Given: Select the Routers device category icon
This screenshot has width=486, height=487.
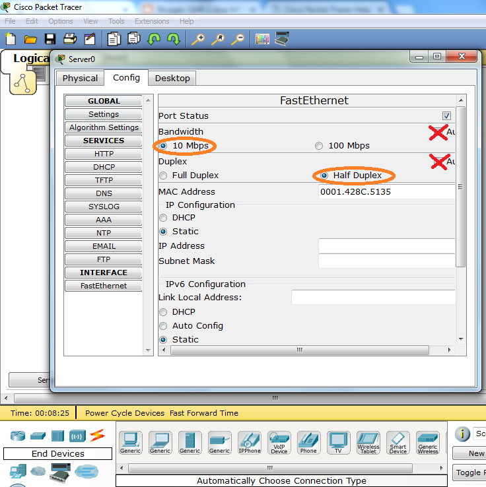Looking at the screenshot, I should pos(18,436).
